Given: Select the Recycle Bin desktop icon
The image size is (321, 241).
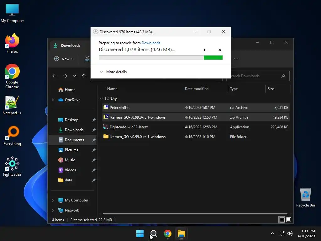Looking at the screenshot, I should [x=305, y=198].
